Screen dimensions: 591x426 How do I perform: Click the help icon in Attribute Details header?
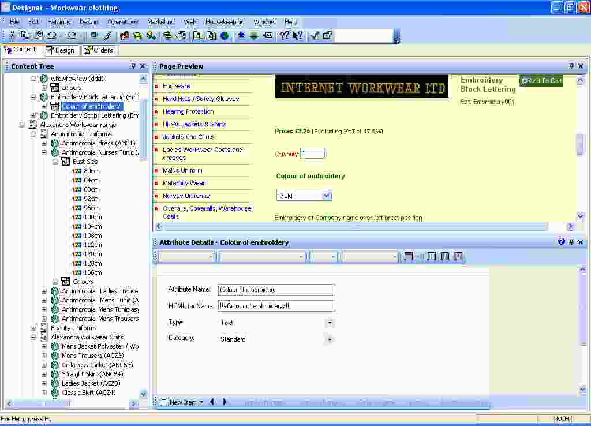[562, 242]
